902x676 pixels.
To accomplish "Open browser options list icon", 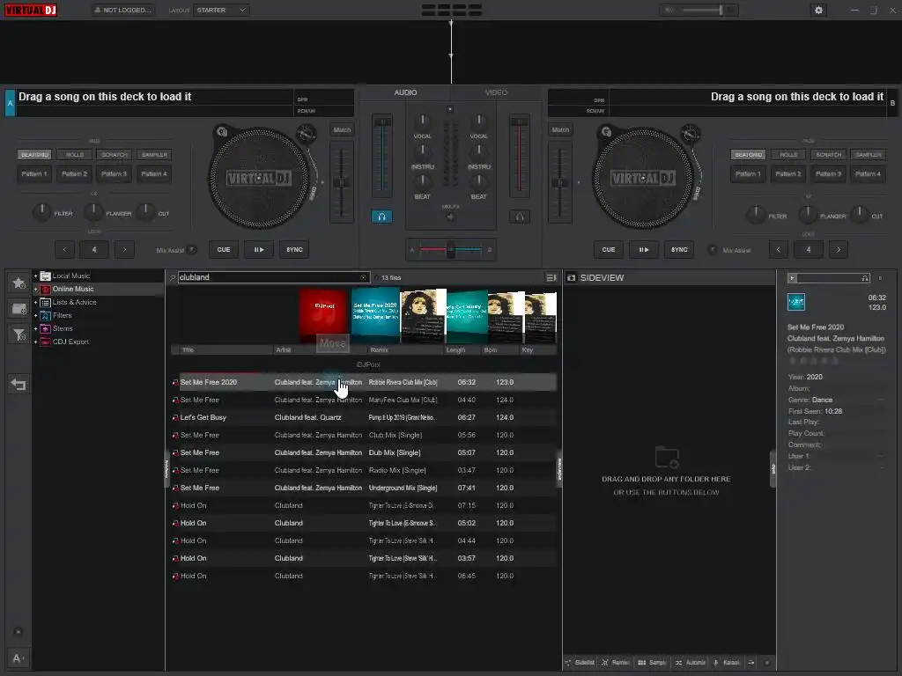I will click(551, 277).
